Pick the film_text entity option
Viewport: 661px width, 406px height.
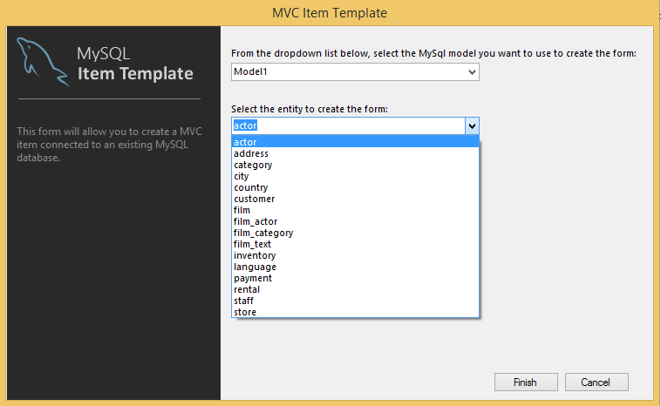click(355, 244)
